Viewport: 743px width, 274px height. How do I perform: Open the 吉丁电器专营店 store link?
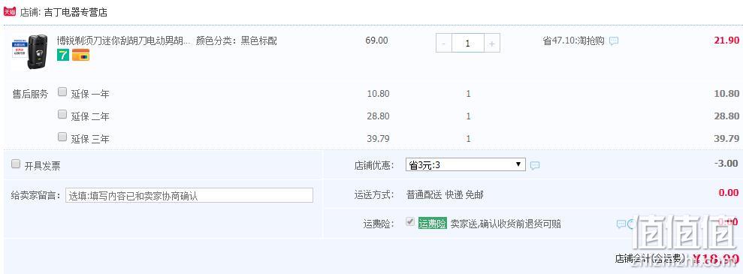75,12
